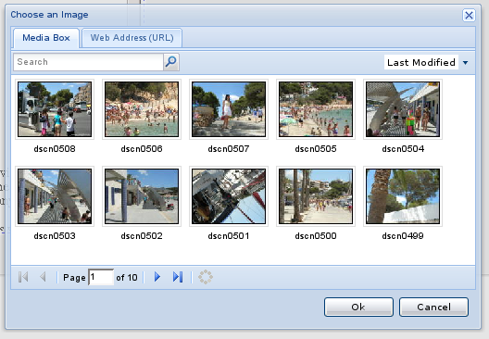
Task: Select the dscn0508 thumbnail
Action: tap(55, 109)
